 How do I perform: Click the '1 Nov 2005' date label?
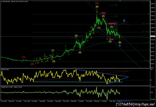66,101
